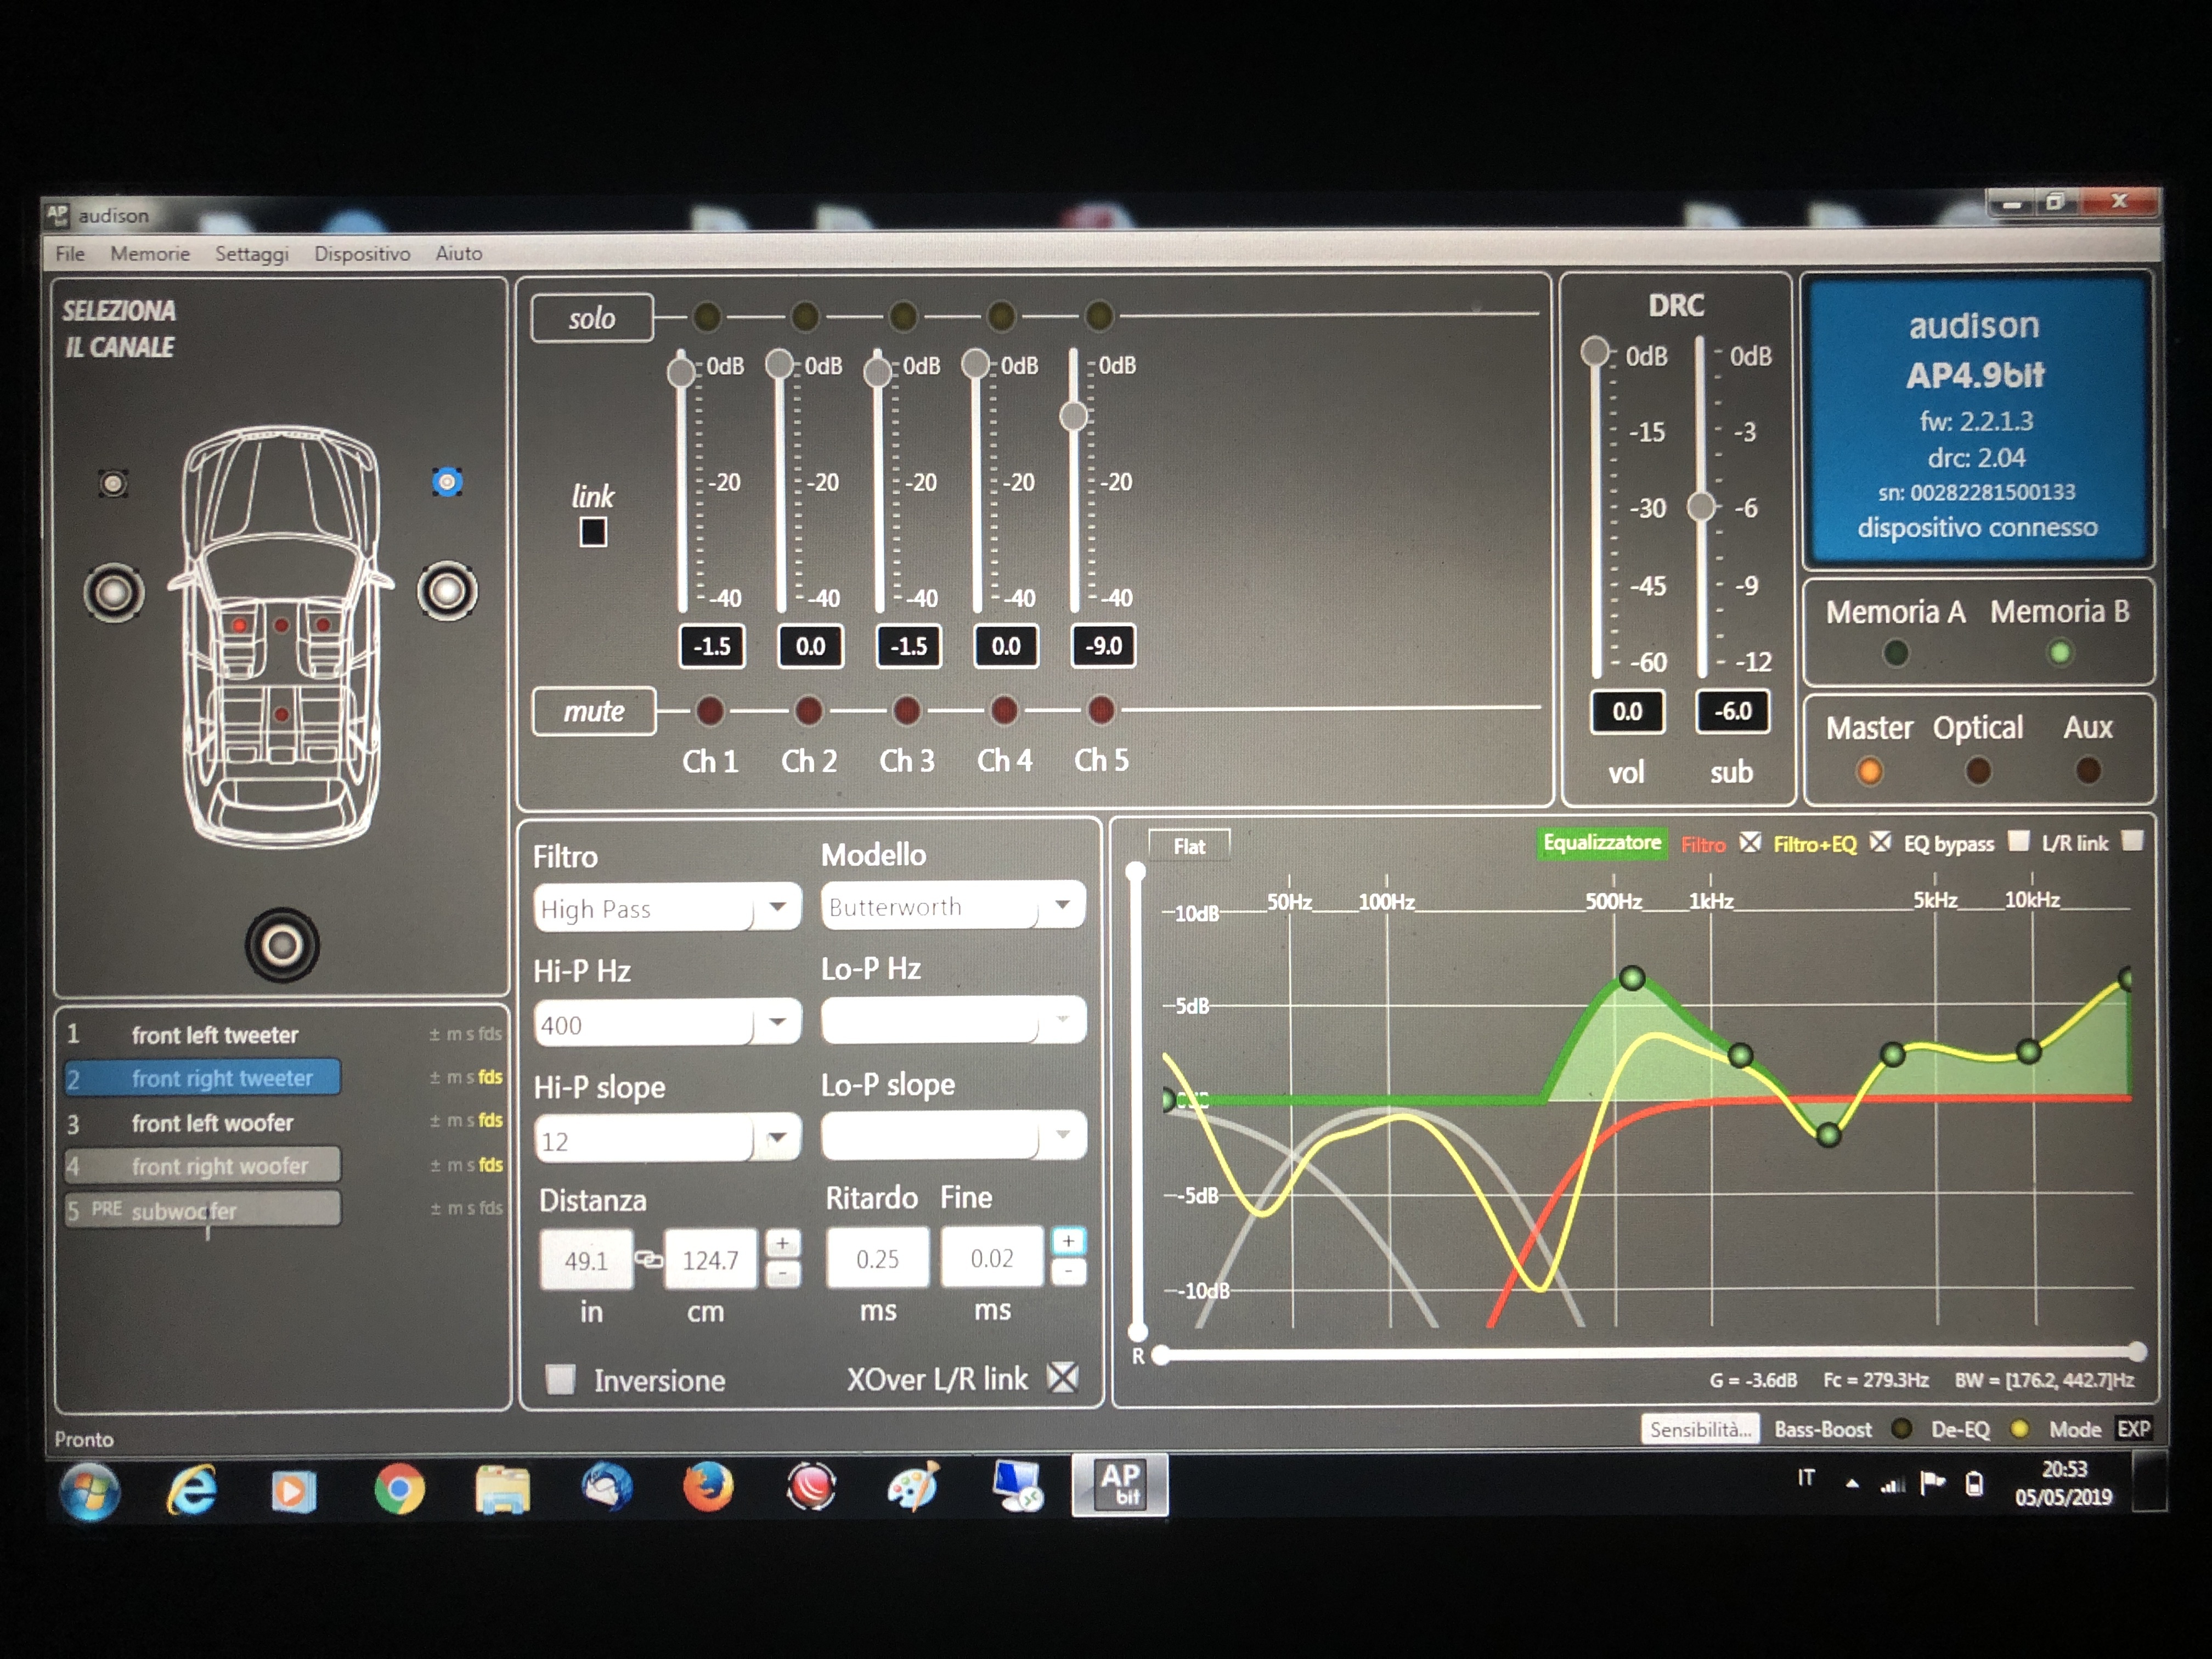Select the subwoofer icon below the car

(x=282, y=945)
